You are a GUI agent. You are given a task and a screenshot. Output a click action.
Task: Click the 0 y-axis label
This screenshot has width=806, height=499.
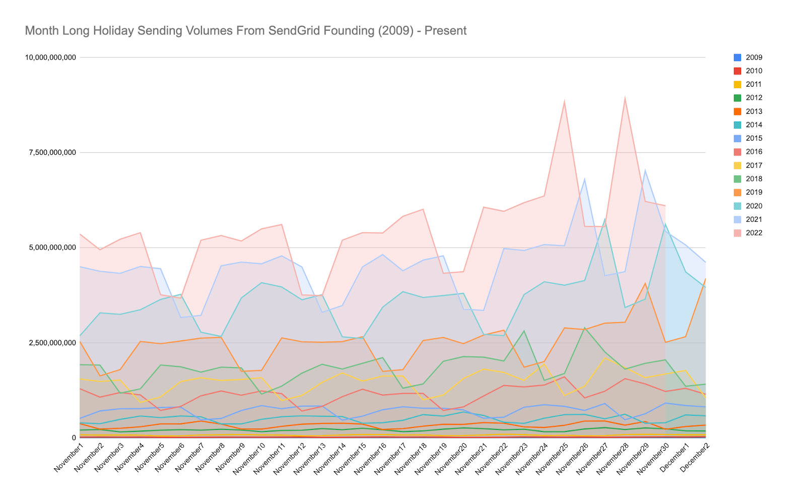pyautogui.click(x=74, y=438)
